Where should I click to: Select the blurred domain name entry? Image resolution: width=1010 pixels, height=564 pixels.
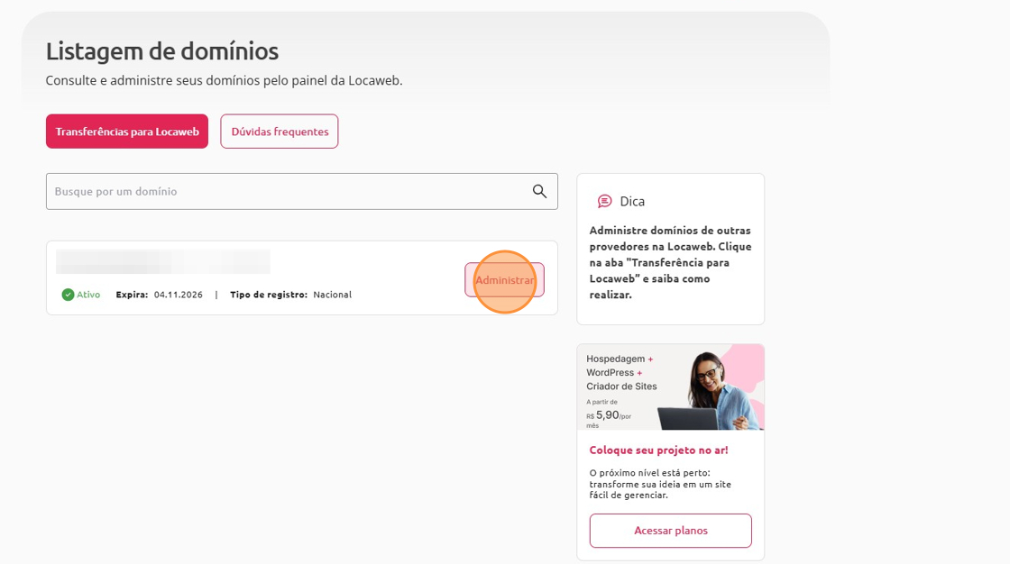point(163,261)
